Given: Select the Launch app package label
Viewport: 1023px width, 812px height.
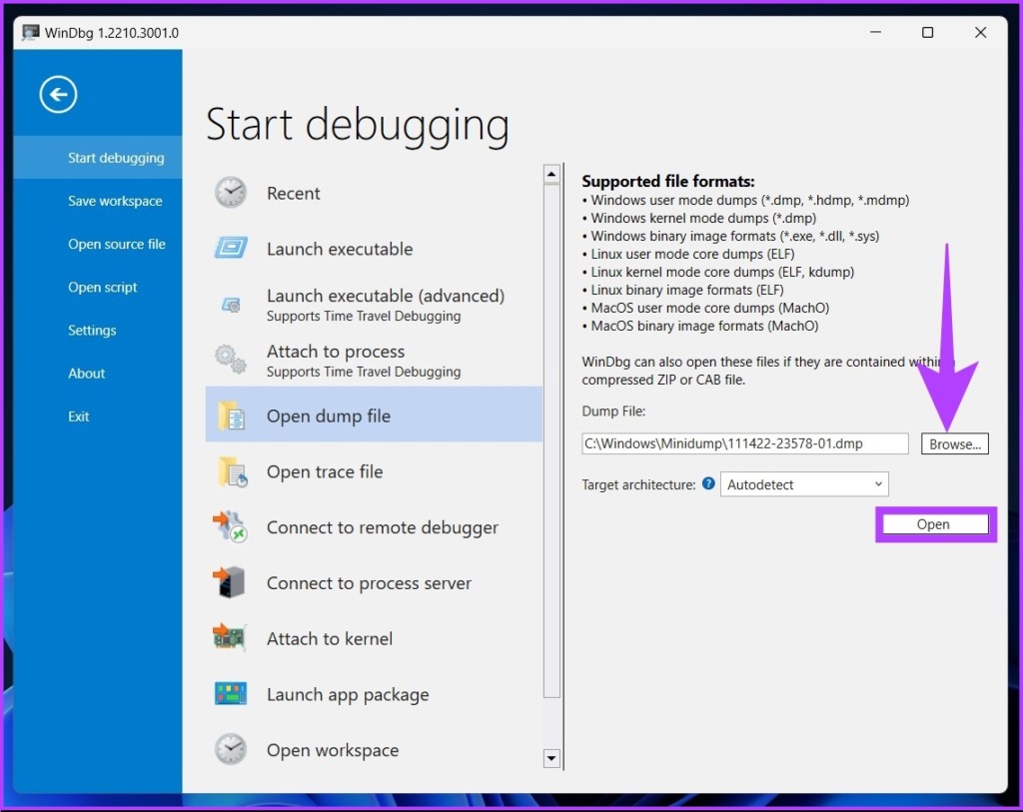Looking at the screenshot, I should 348,695.
